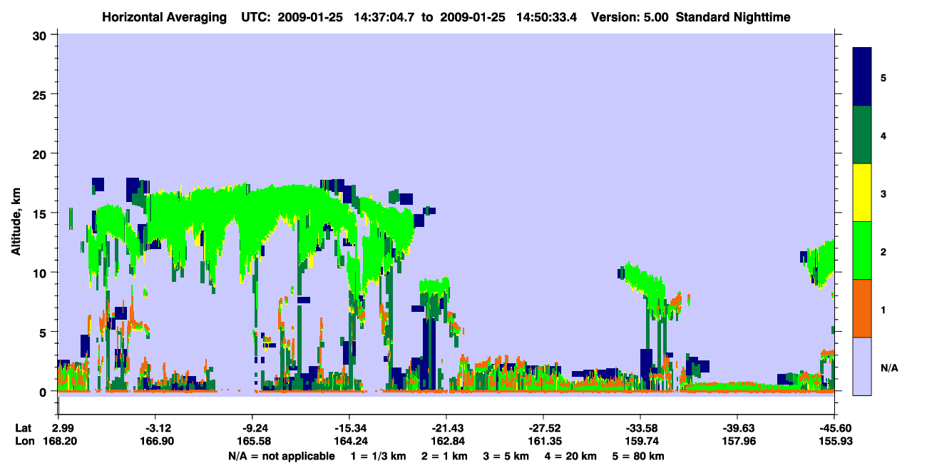Select the lavender N/A colorbar segment

pyautogui.click(x=862, y=366)
